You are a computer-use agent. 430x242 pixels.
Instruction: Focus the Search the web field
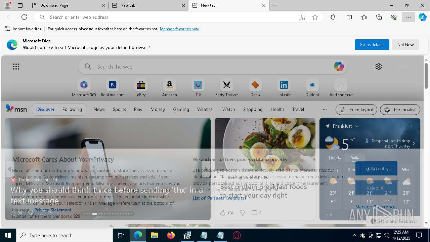(212, 67)
